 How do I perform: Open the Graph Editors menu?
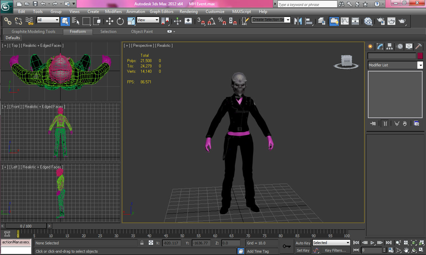[161, 11]
